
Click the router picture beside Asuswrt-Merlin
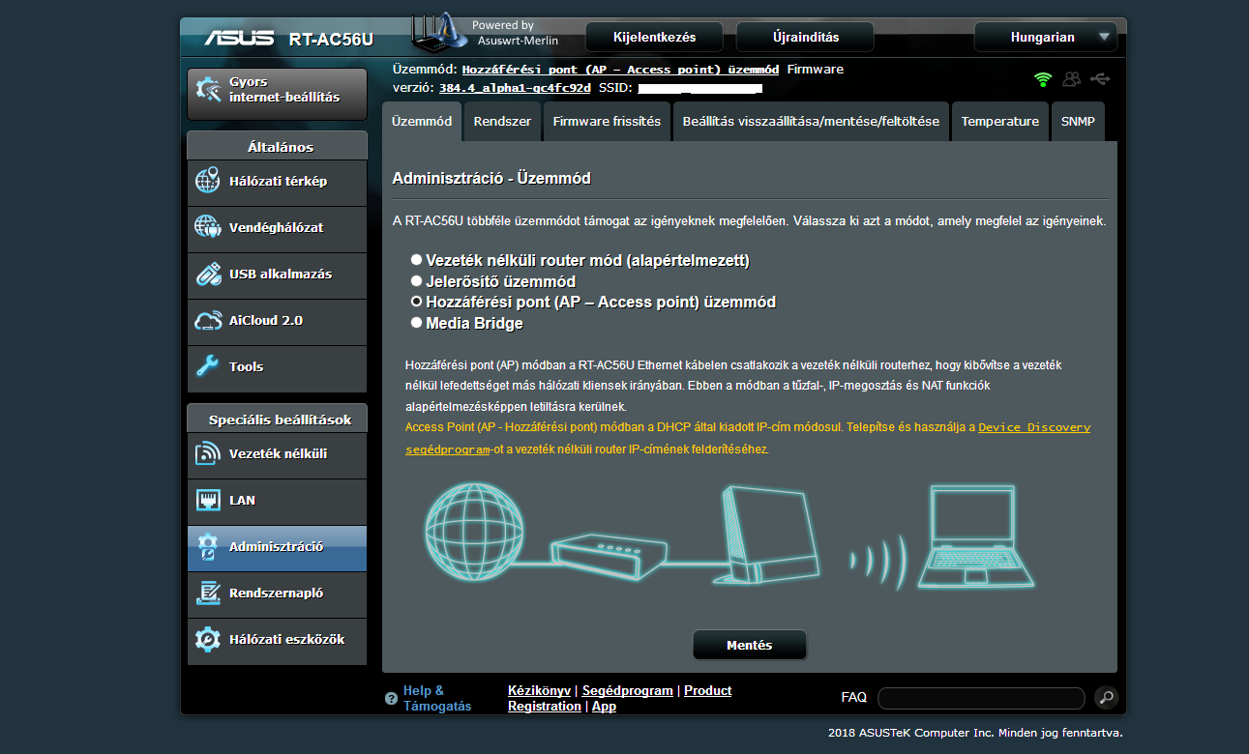pos(439,32)
